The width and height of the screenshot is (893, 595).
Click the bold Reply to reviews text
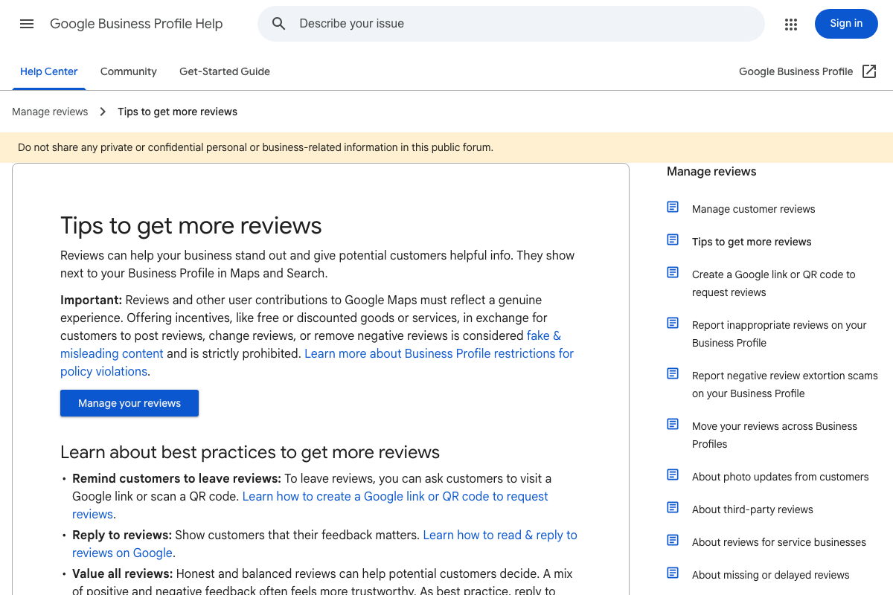tap(122, 535)
